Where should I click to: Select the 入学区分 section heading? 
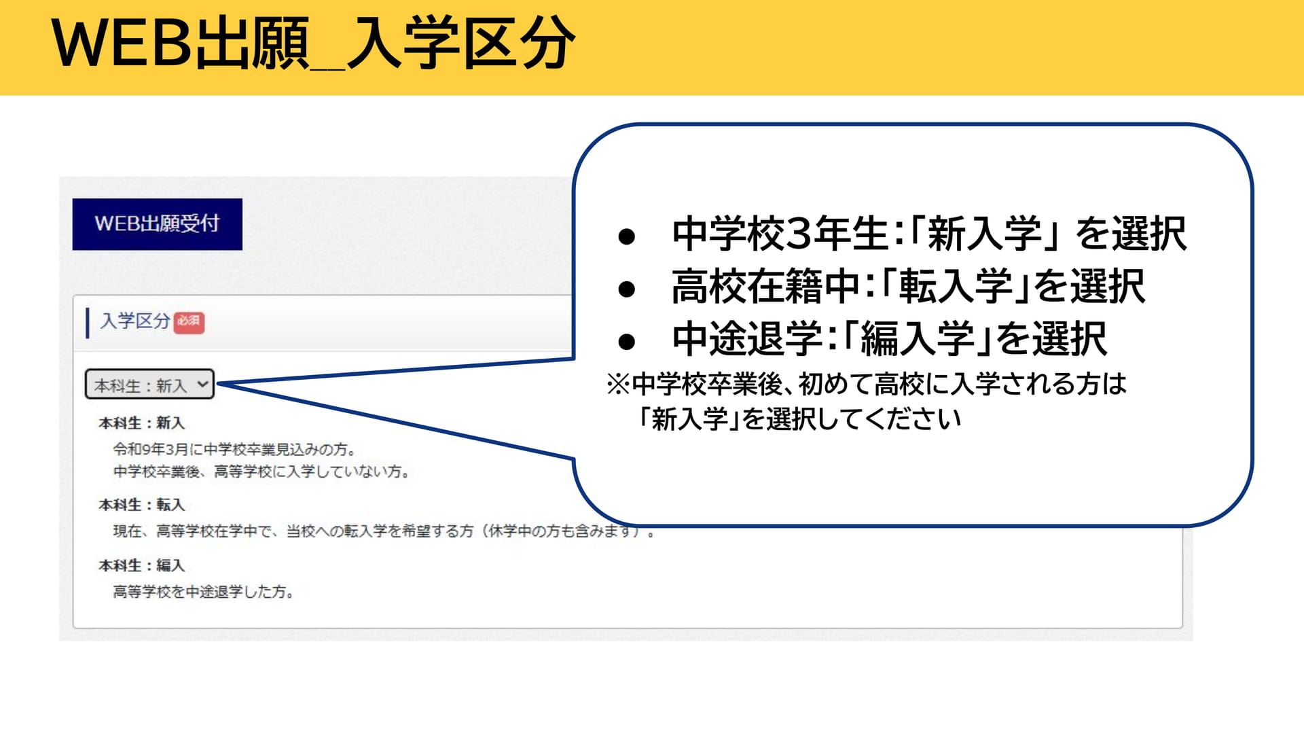coord(134,321)
